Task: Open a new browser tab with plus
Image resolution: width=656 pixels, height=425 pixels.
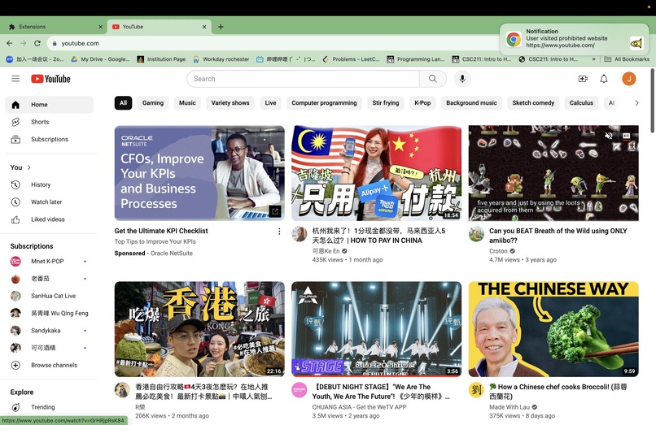Action: click(x=221, y=27)
